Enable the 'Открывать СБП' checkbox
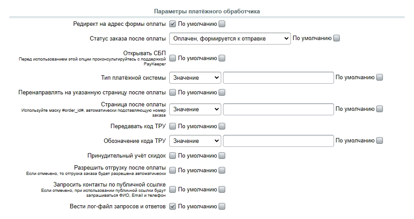414x219 pixels. [173, 58]
